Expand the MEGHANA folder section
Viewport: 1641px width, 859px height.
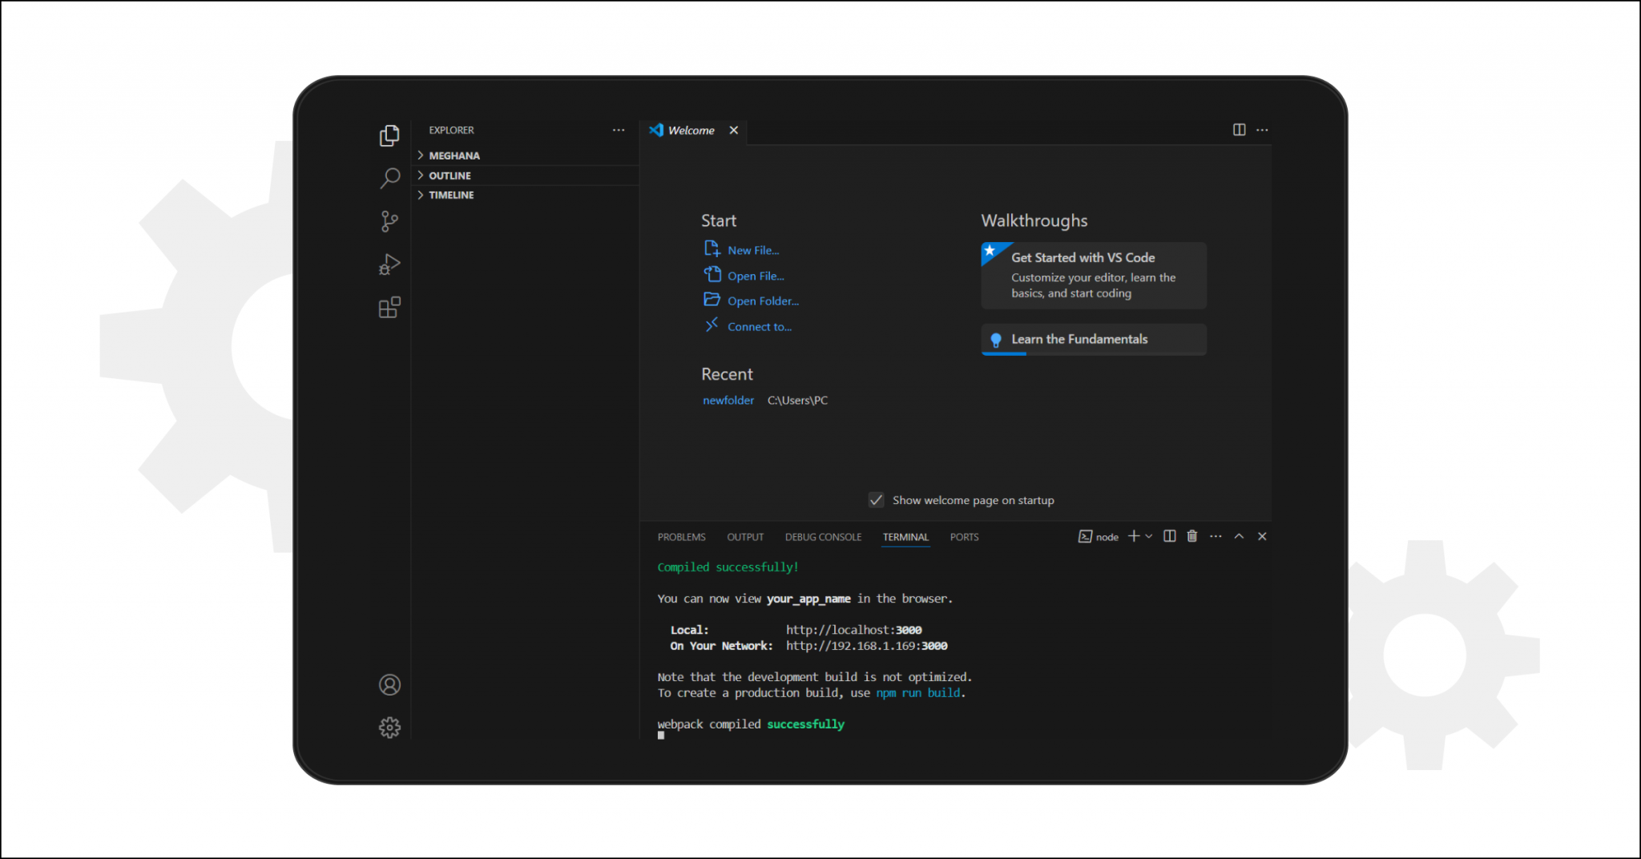pyautogui.click(x=454, y=155)
